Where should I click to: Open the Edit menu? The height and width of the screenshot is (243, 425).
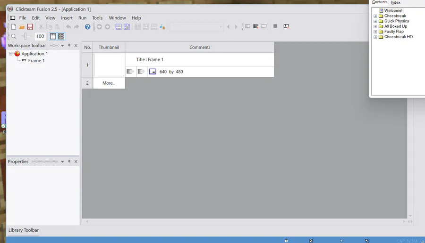pos(36,18)
